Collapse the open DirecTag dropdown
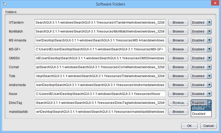 201,103
